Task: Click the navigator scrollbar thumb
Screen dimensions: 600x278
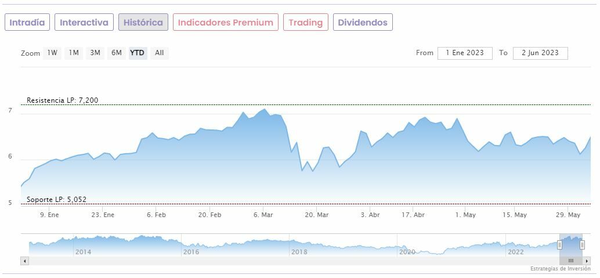Action: 571,261
